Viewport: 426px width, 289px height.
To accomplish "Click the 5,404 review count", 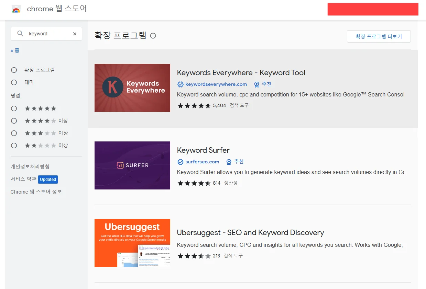I will [x=219, y=106].
